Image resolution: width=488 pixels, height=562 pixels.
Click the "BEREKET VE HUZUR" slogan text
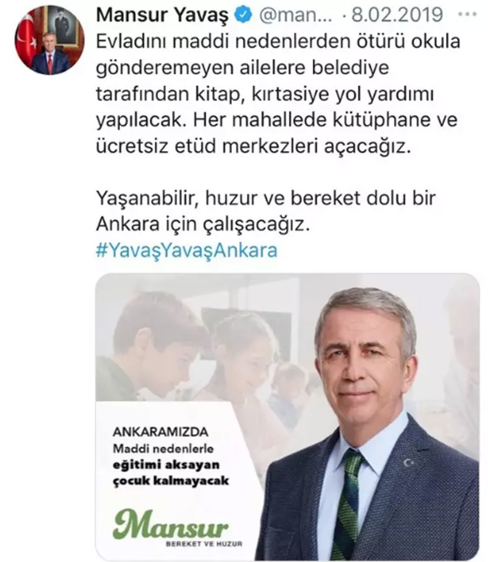204,544
